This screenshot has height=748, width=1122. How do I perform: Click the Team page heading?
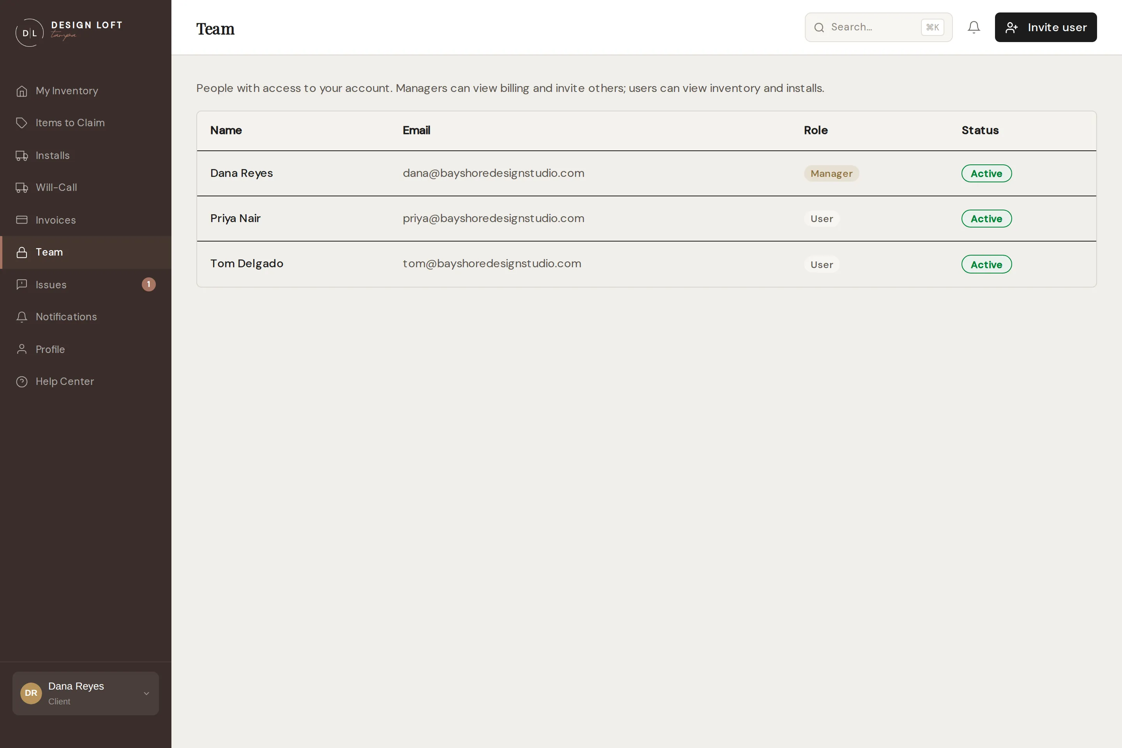215,29
